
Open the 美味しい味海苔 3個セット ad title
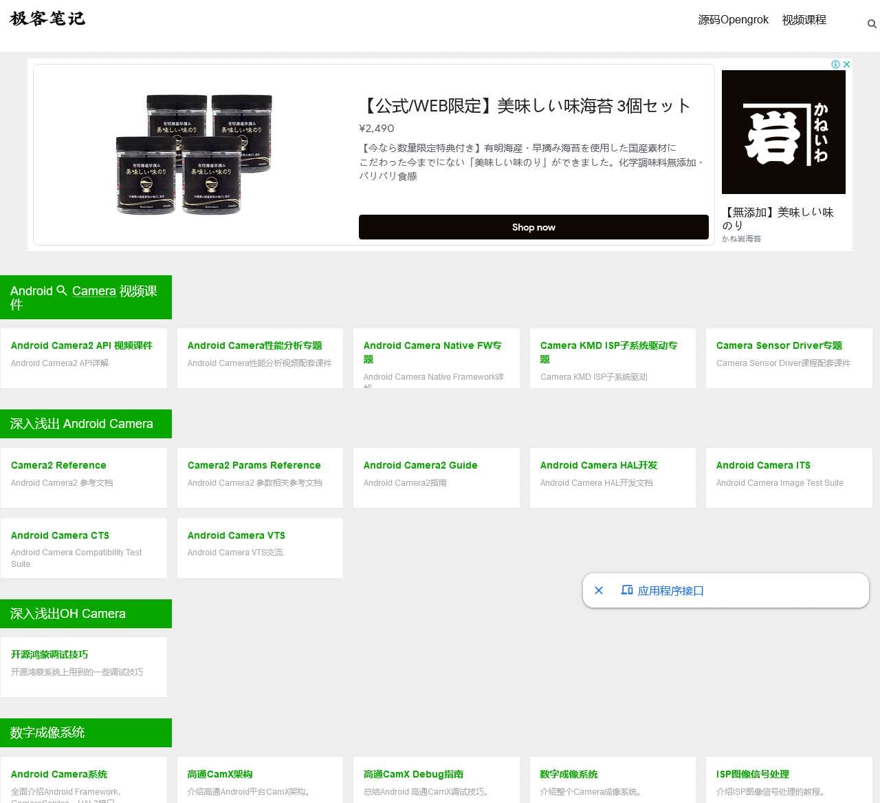pyautogui.click(x=525, y=105)
